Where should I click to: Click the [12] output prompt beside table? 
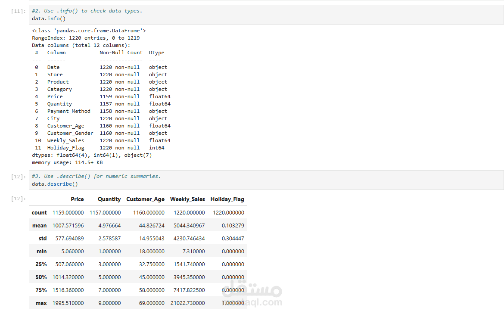click(19, 199)
